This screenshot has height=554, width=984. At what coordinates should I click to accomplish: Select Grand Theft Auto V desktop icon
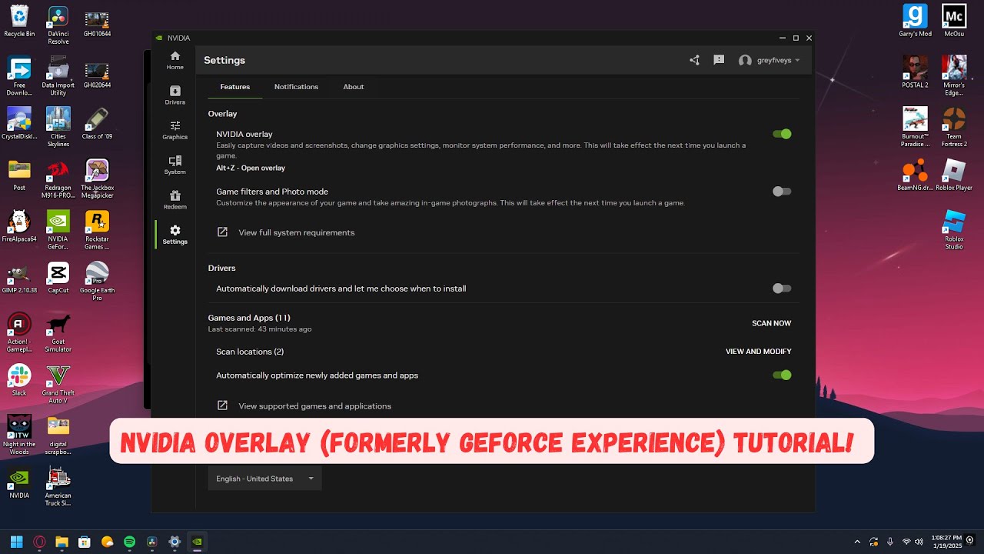(58, 383)
